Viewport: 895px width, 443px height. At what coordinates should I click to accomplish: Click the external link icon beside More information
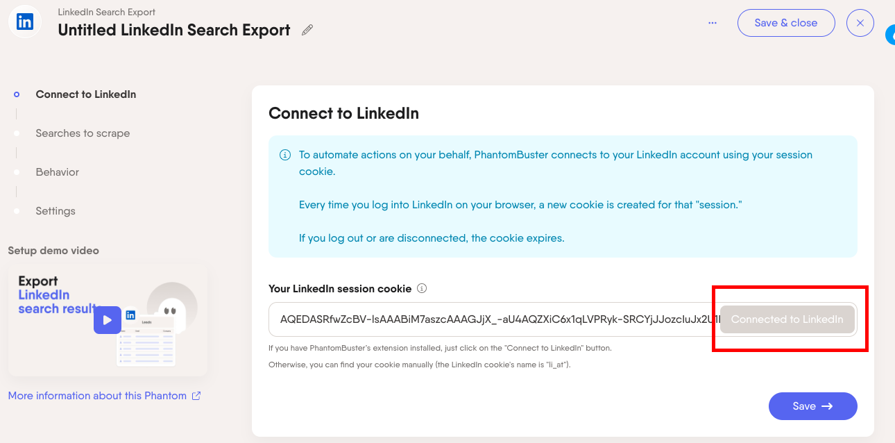click(x=196, y=396)
